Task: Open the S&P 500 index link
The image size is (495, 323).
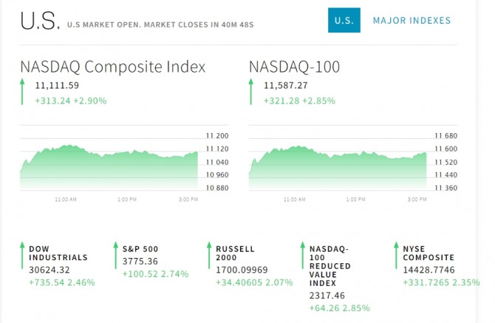Action: point(140,249)
